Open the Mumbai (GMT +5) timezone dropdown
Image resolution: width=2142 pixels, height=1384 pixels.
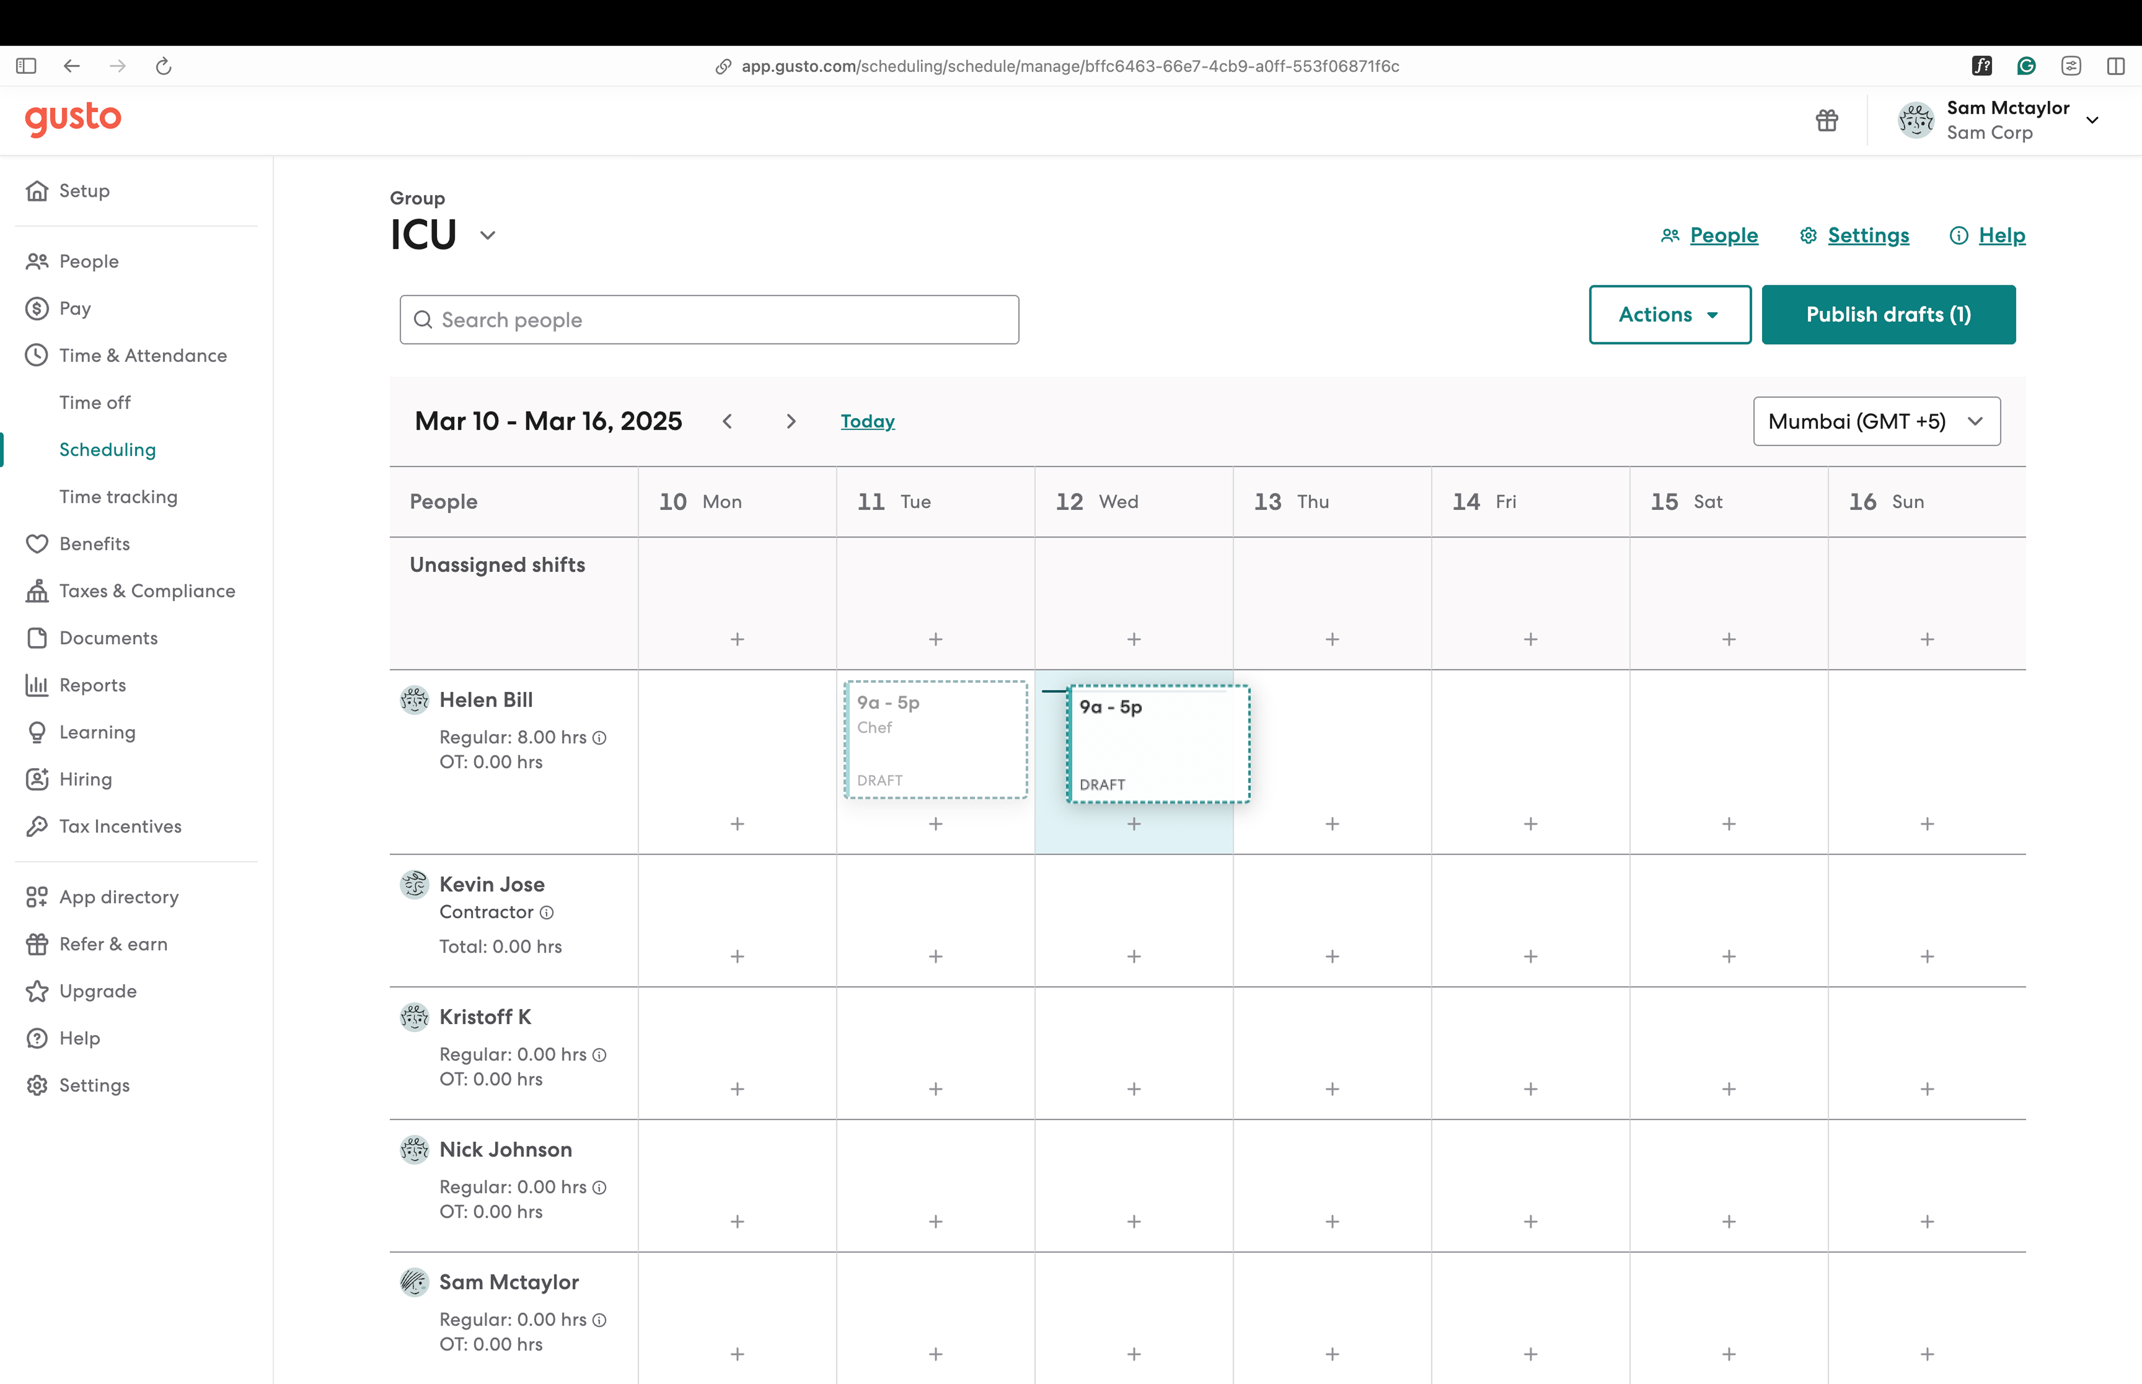tap(1877, 422)
